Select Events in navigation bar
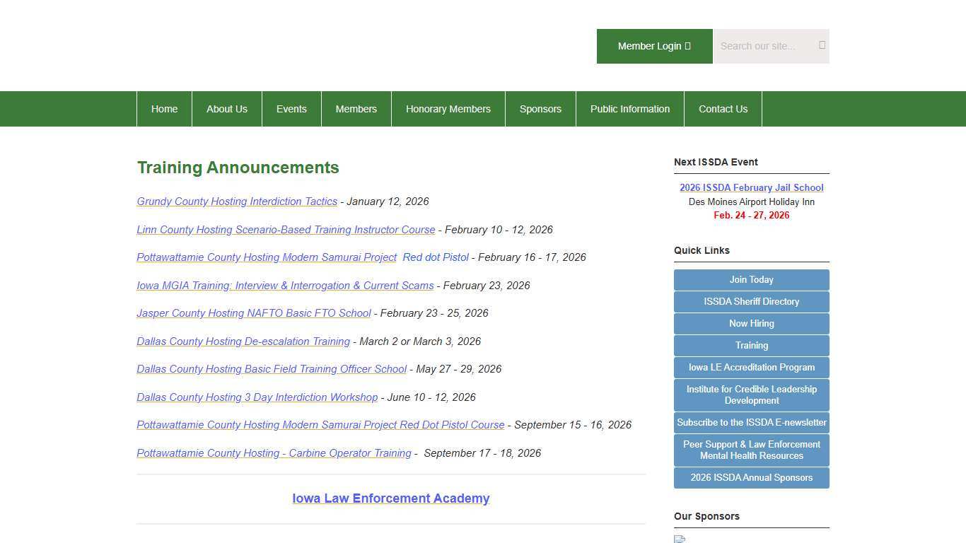 (291, 109)
